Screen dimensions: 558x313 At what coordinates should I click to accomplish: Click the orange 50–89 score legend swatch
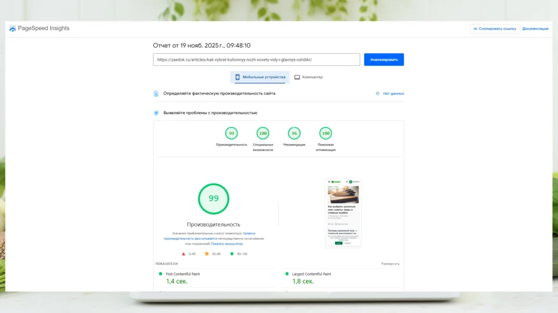206,254
